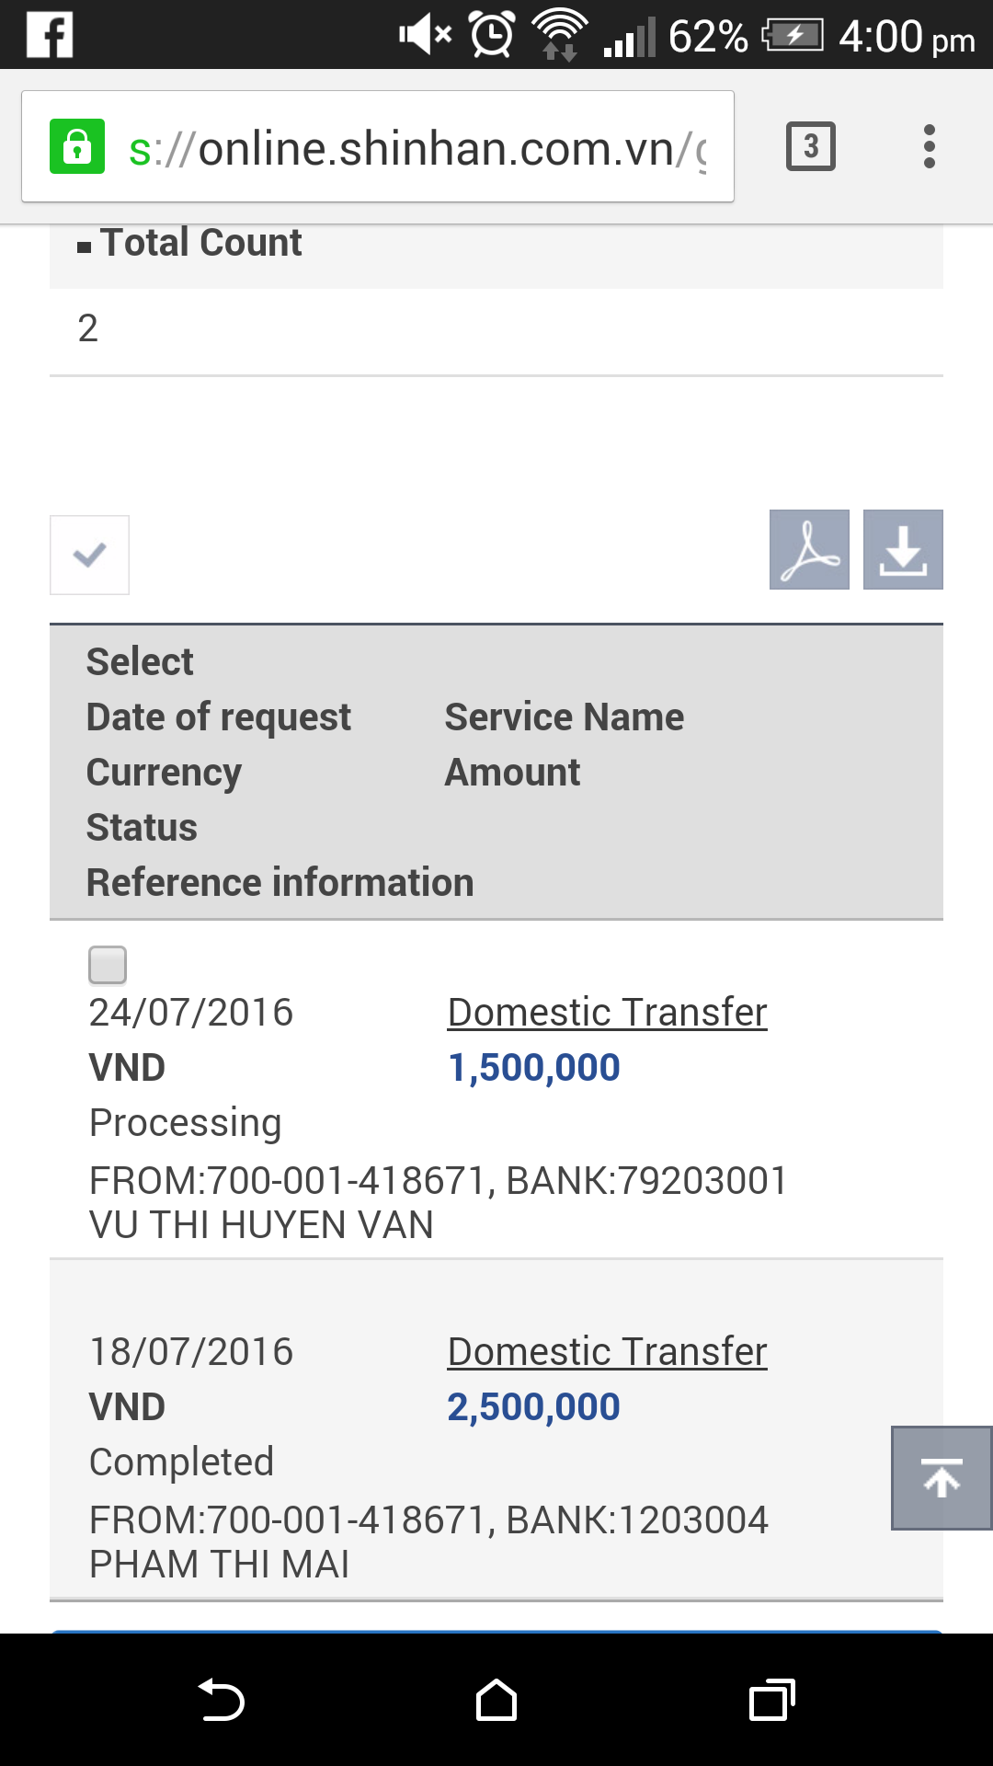Open the browser tabs switcher showing 3
Screen dimensions: 993x1766
(x=811, y=146)
